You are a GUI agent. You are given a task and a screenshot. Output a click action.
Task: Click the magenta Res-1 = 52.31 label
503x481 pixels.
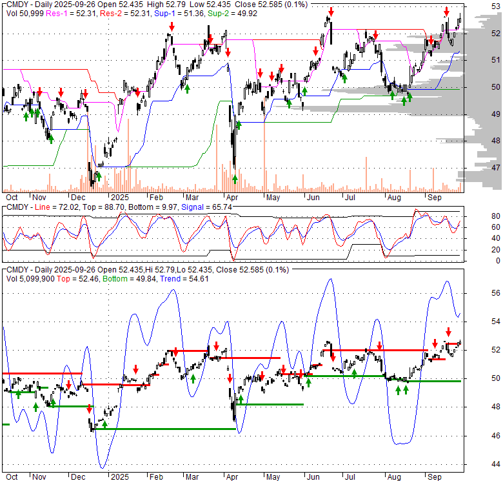tap(71, 14)
